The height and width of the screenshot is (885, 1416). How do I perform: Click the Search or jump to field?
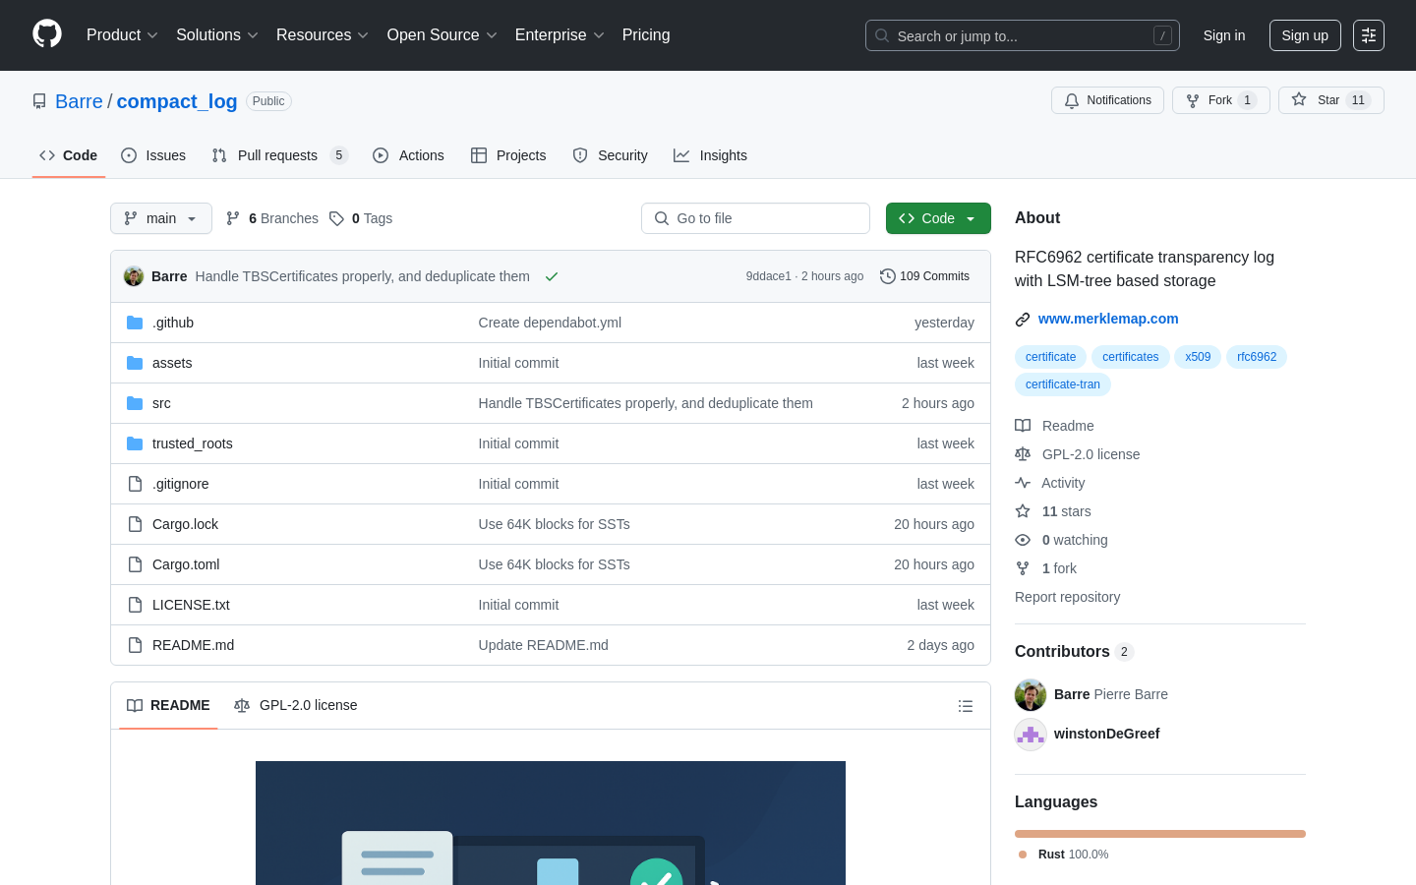(x=1023, y=35)
